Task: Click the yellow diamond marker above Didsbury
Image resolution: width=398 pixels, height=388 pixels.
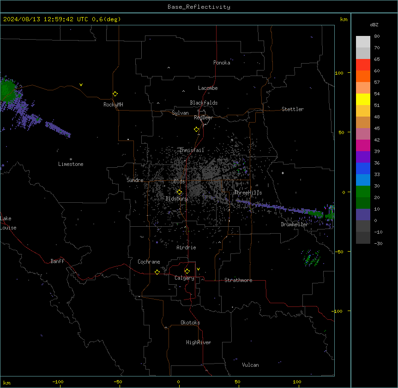Action: (179, 192)
